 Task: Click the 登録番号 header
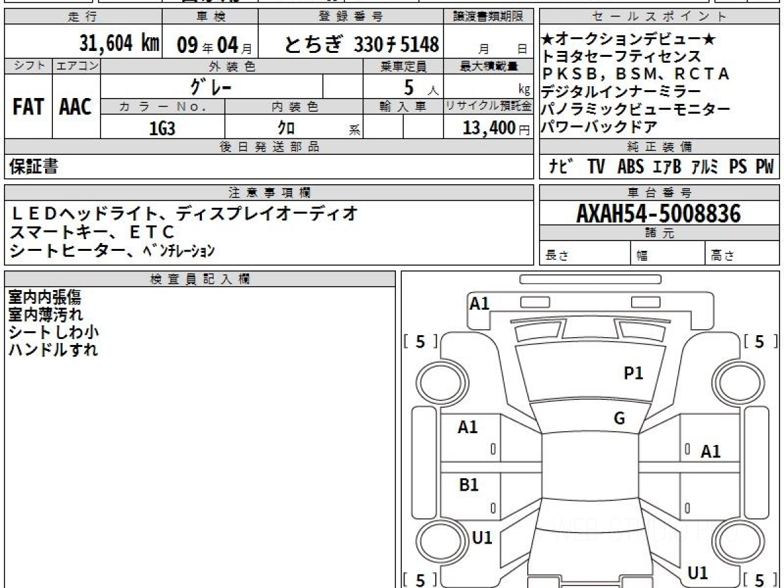tap(351, 17)
